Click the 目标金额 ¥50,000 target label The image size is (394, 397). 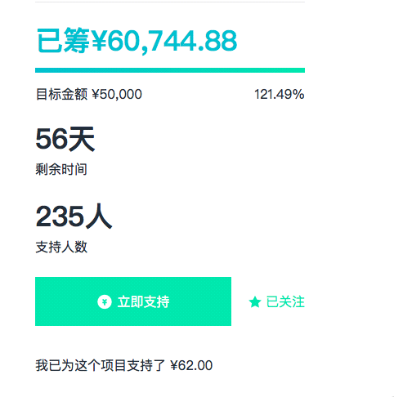pos(89,94)
